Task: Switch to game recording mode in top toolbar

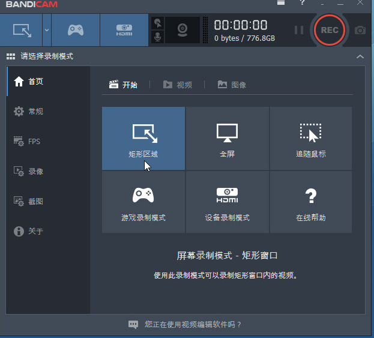Action: tap(76, 30)
